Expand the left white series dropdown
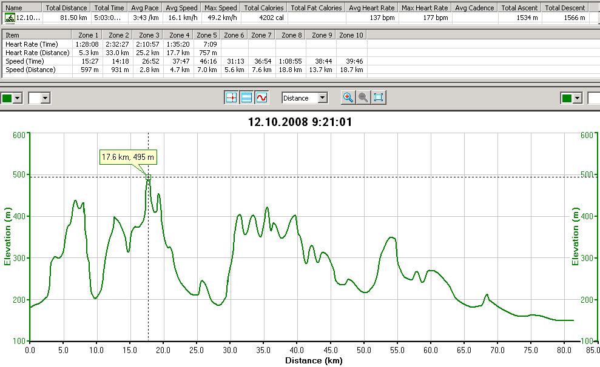This screenshot has width=600, height=367. point(45,98)
